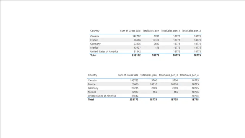Click TotalSales_pen header in upper table
Image resolution: width=245 pixels, height=138 pixels.
pyautogui.click(x=151, y=31)
